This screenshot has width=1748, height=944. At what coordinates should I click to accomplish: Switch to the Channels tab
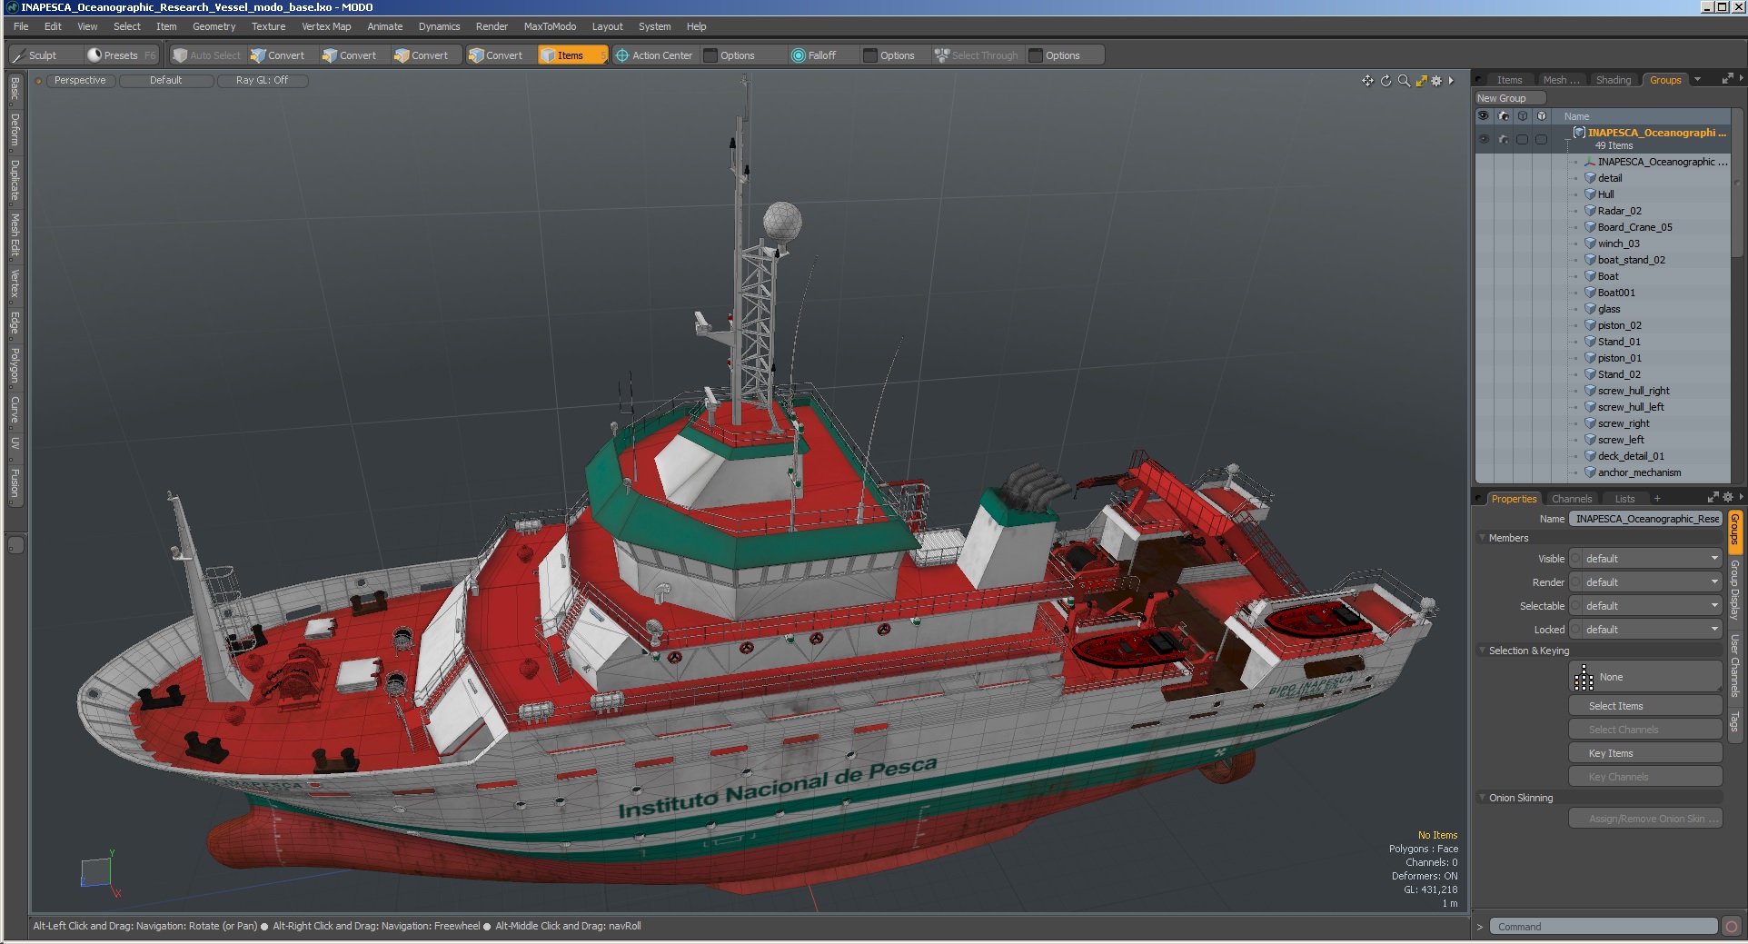point(1572,499)
